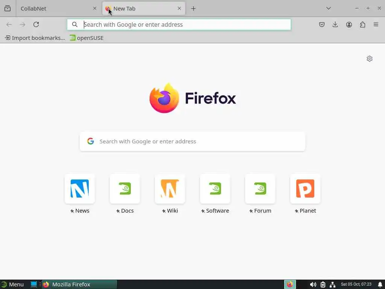Open the Software shortcut tile

click(x=215, y=189)
